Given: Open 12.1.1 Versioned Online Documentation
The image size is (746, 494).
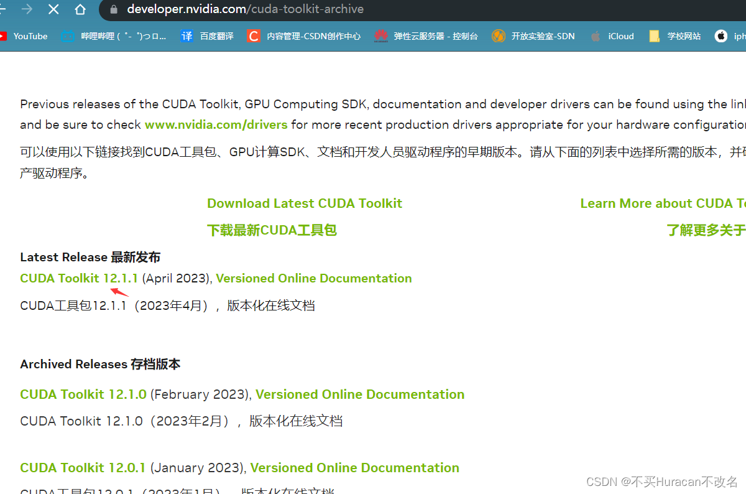Looking at the screenshot, I should 314,278.
